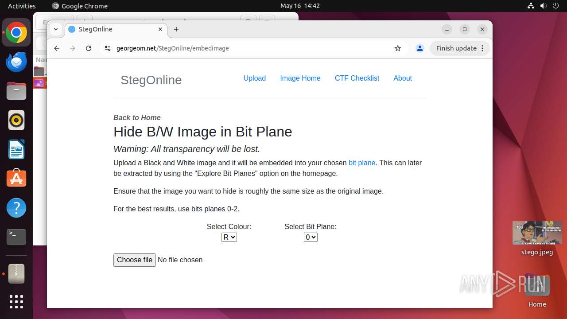View site information icon in address bar
567x319 pixels.
[x=107, y=48]
